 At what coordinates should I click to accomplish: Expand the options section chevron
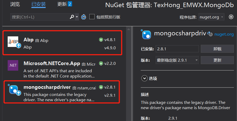coord(144,79)
